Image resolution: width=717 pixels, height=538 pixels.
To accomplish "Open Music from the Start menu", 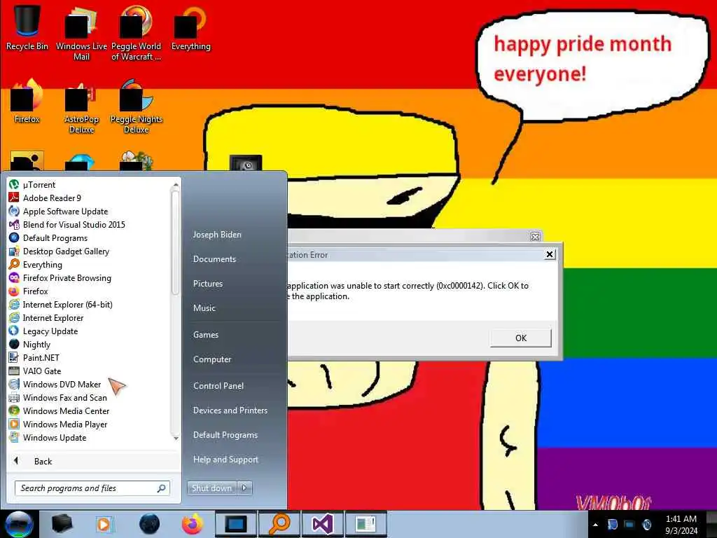I will (x=204, y=308).
